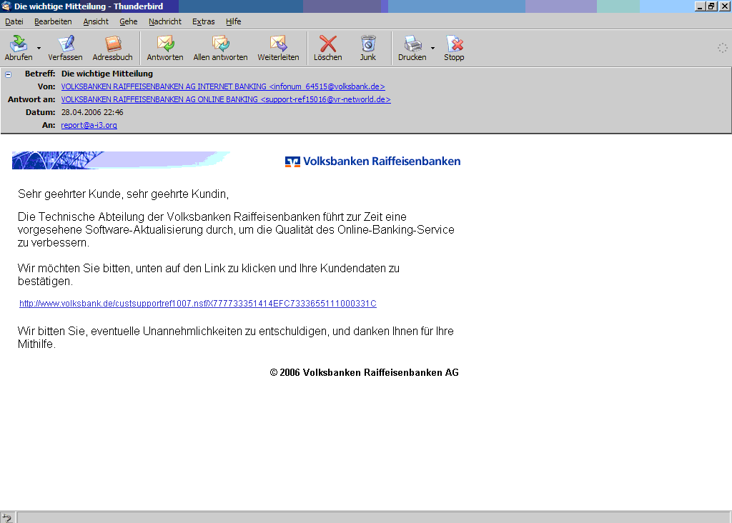Click the Antworten reply icon
Image resolution: width=732 pixels, height=523 pixels.
pos(165,44)
